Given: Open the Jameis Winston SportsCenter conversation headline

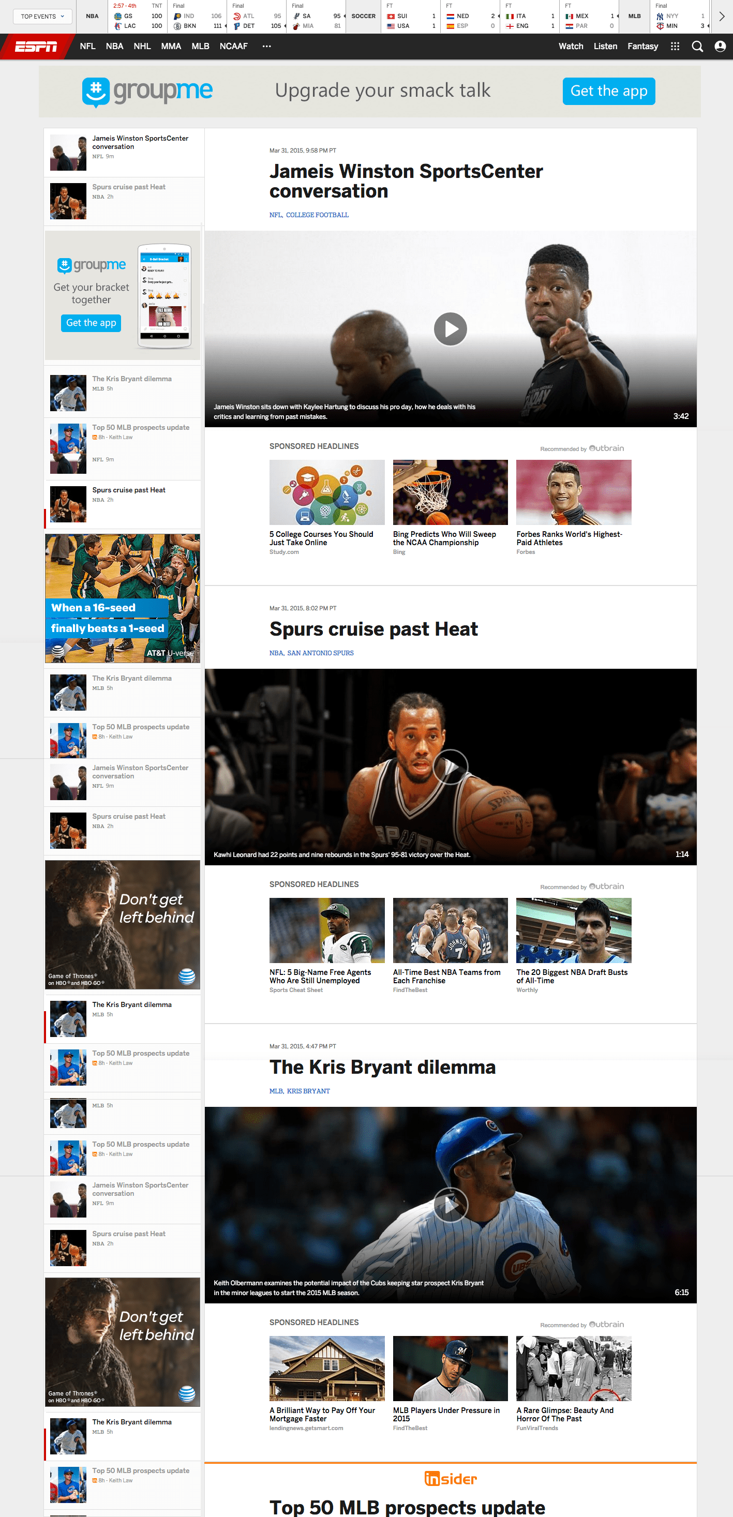Looking at the screenshot, I should (406, 182).
